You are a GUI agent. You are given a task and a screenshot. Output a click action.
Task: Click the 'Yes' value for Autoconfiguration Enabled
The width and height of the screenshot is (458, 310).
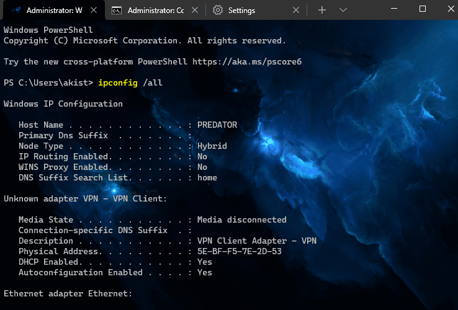tap(205, 272)
